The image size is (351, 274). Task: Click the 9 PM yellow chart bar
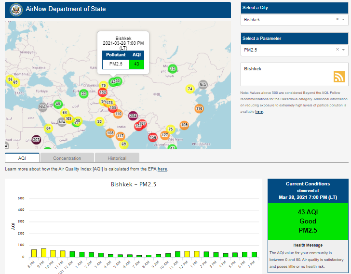[x=43, y=253]
